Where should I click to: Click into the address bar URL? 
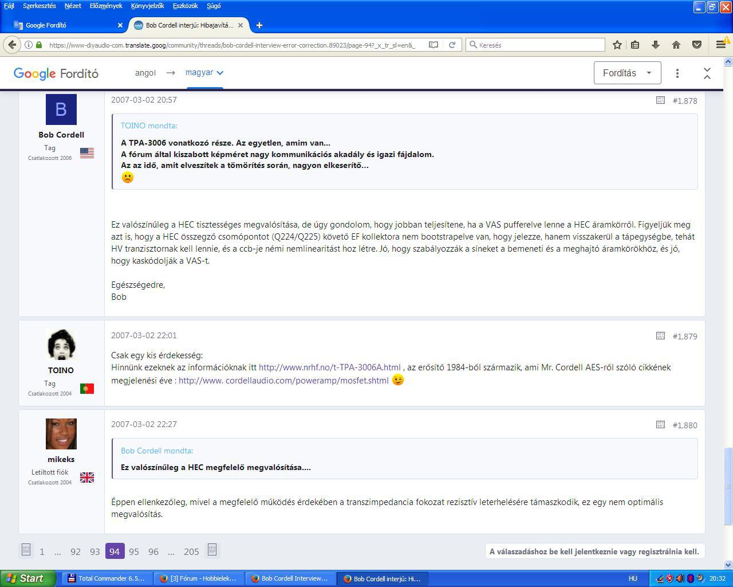(x=232, y=45)
